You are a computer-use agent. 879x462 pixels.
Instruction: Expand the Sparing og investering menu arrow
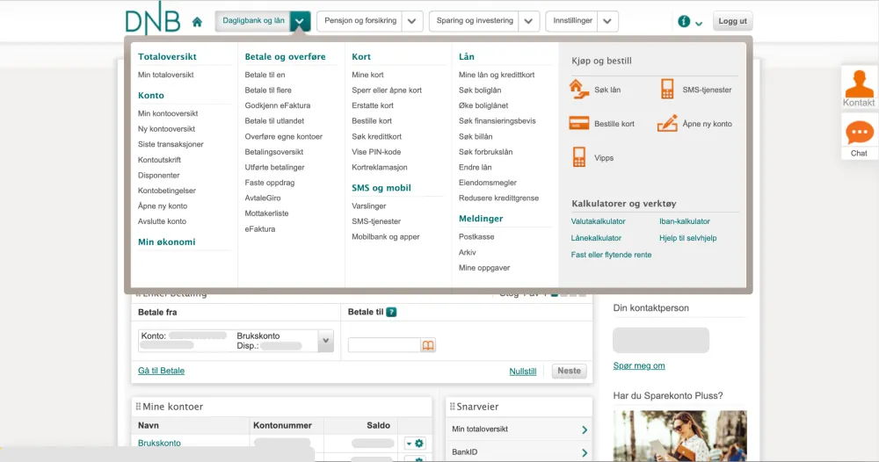[528, 21]
